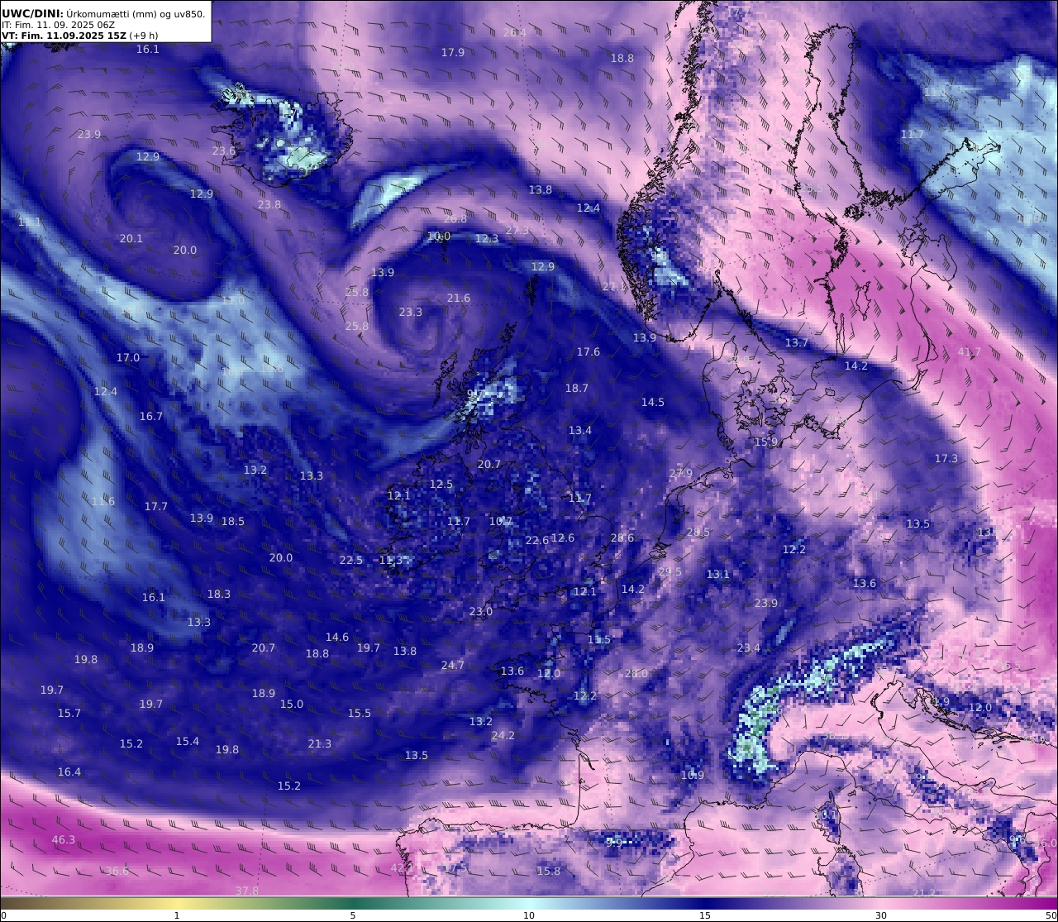Screen dimensions: 1058x922
Task: Click the 29.5 value over Belgium
Action: click(x=670, y=571)
